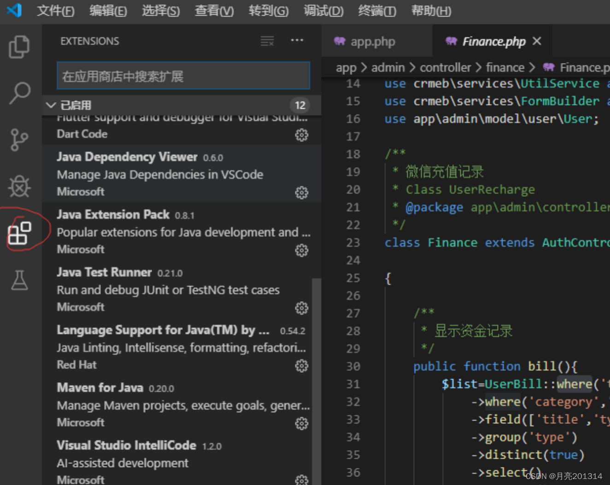Close the Finance.php tab
The image size is (610, 485).
click(x=537, y=41)
